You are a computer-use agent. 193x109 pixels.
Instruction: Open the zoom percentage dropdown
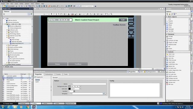click(153, 69)
